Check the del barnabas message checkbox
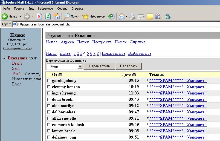The width and height of the screenshot is (220, 141). tap(49, 112)
